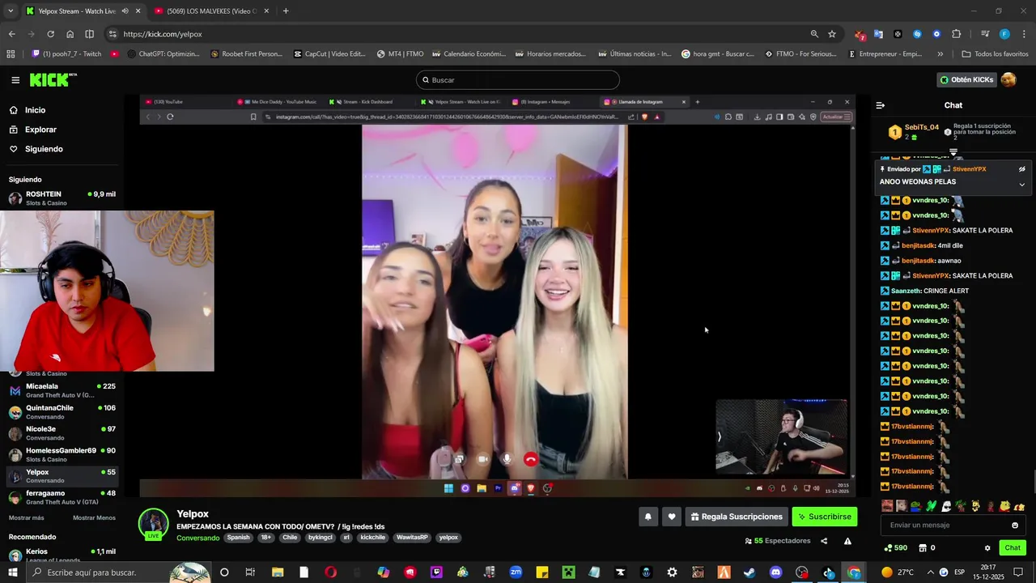Open a new Chrome tab
Screen dimensions: 1036x583
click(286, 11)
